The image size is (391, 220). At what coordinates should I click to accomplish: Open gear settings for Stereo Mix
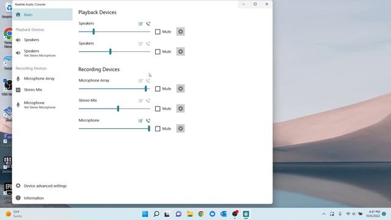point(181,109)
